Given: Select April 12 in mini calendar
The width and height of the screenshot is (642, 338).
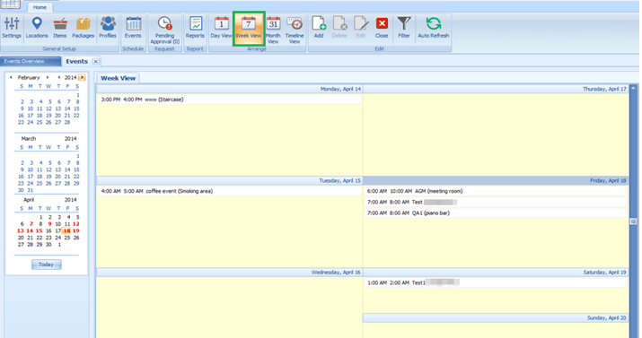Looking at the screenshot, I should [x=76, y=224].
